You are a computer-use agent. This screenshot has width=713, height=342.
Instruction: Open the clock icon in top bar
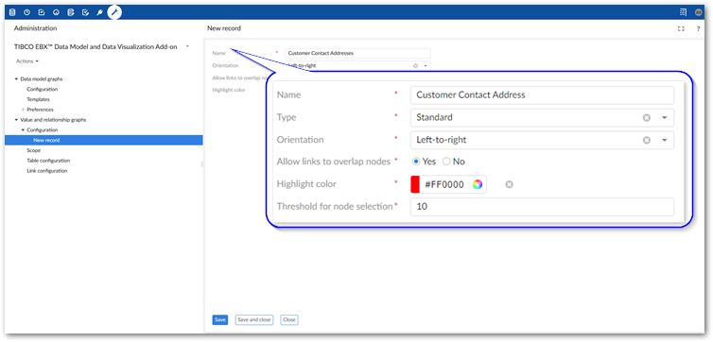[26, 12]
